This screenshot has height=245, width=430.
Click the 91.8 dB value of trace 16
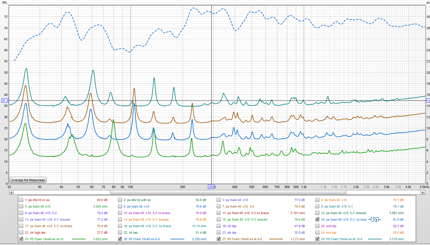tap(398, 219)
